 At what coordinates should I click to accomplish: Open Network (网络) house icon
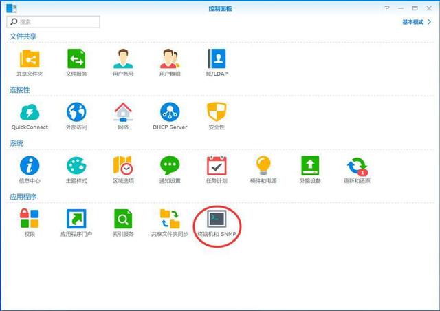coord(123,112)
